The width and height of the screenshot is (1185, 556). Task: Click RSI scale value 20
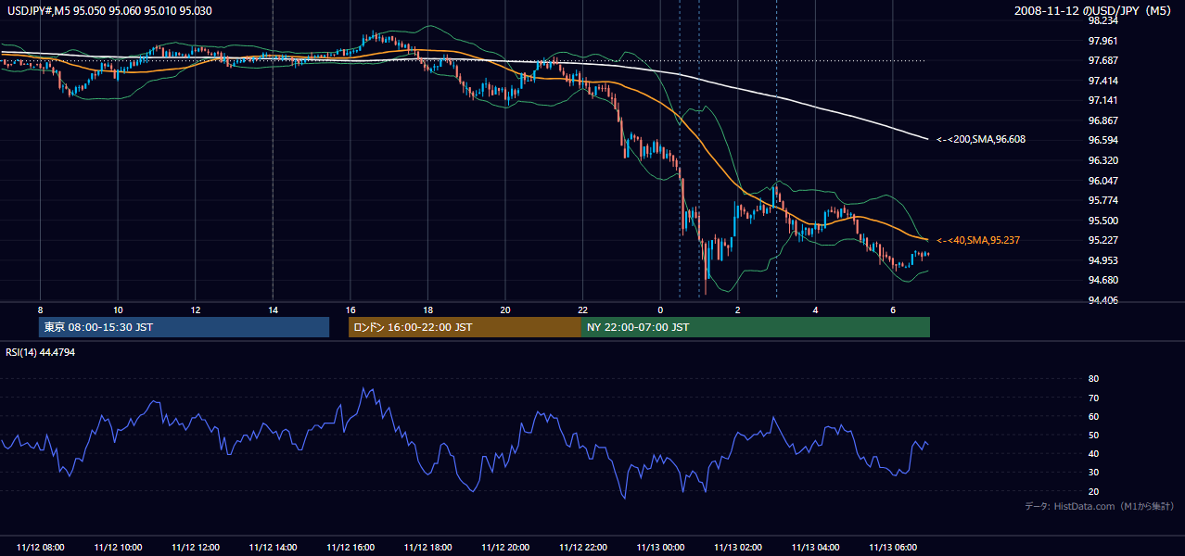coord(1093,491)
